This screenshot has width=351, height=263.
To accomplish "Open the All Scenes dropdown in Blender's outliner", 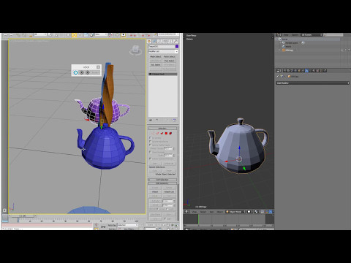I will coord(312,35).
